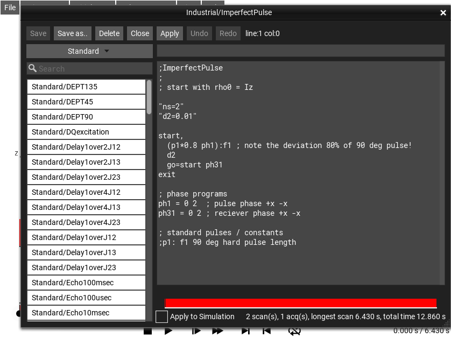Close the ImperfectPulse dialog with X
This screenshot has width=451, height=338.
coord(443,13)
